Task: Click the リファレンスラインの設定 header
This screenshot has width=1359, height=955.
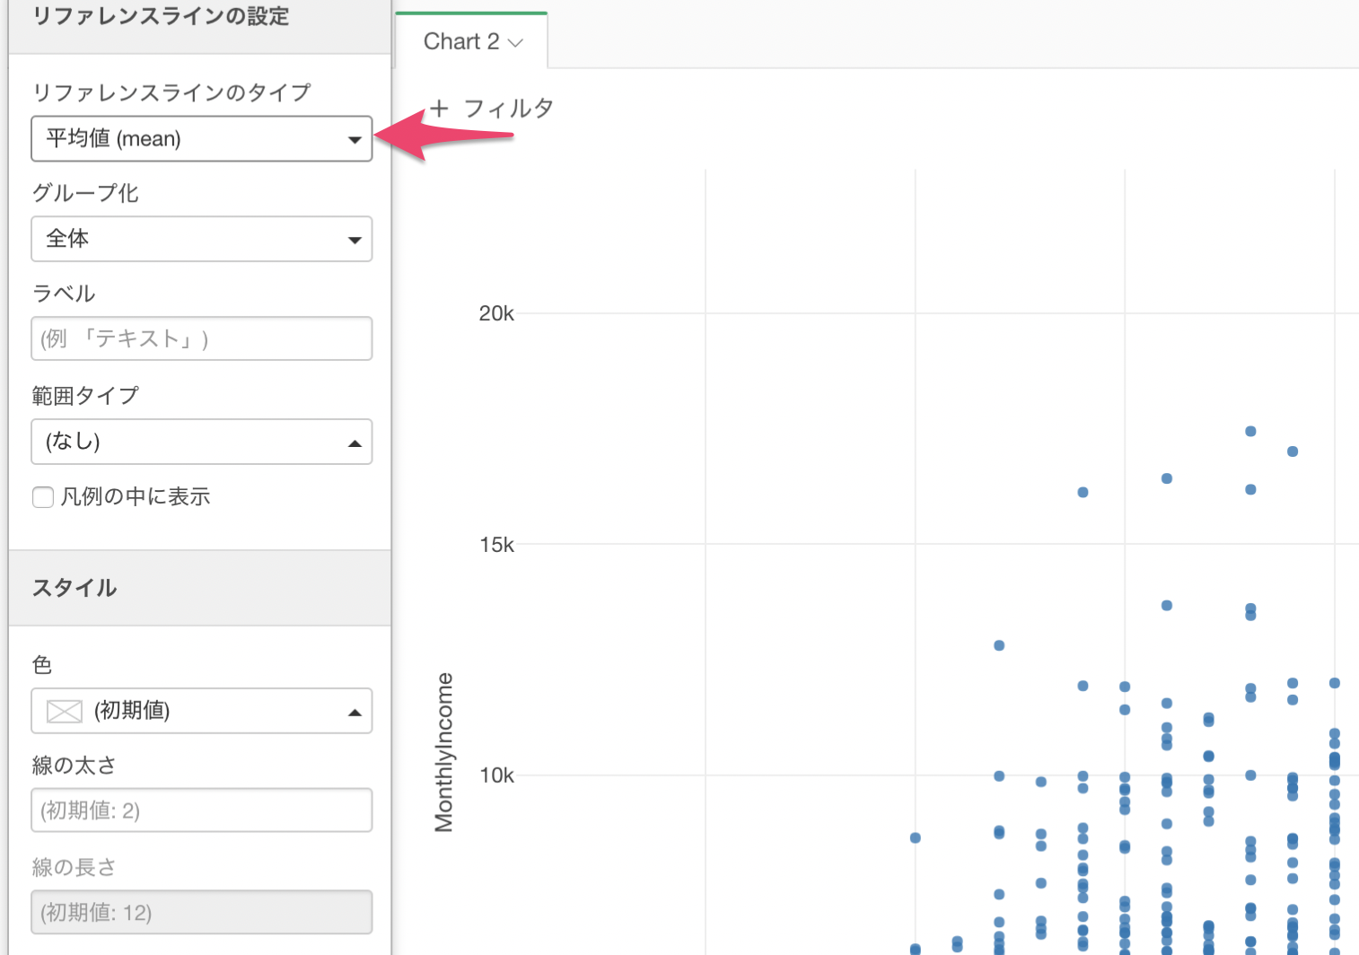Action: pos(162,16)
